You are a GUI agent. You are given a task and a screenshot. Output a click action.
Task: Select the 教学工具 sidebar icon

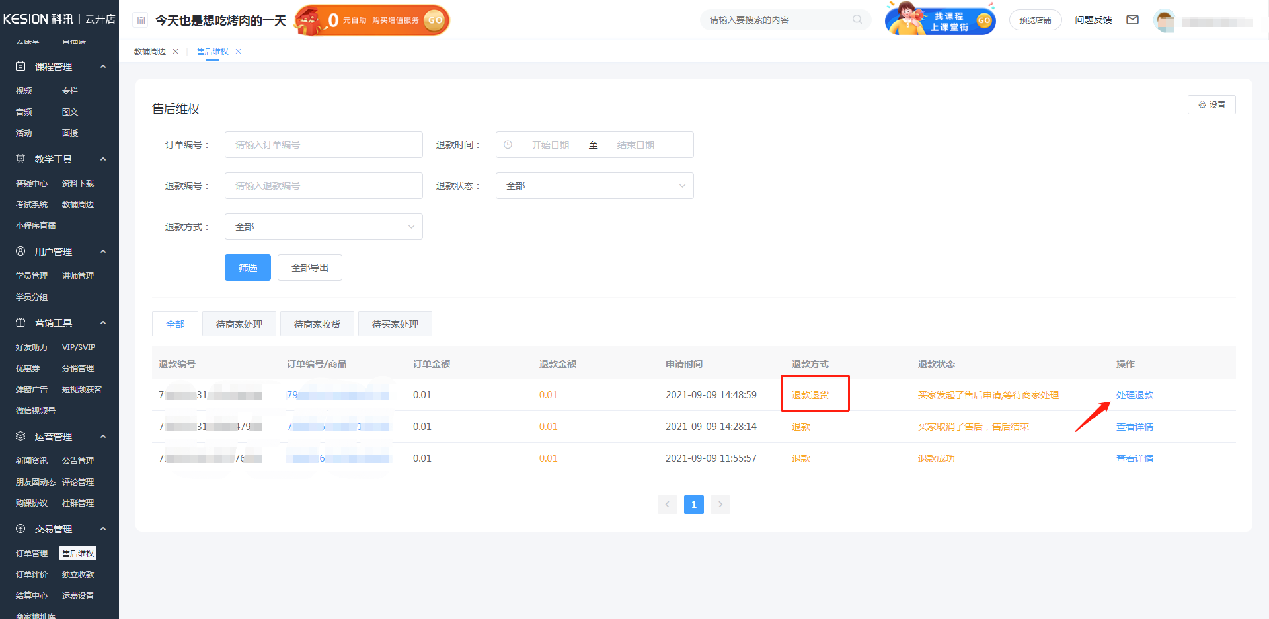(x=19, y=159)
